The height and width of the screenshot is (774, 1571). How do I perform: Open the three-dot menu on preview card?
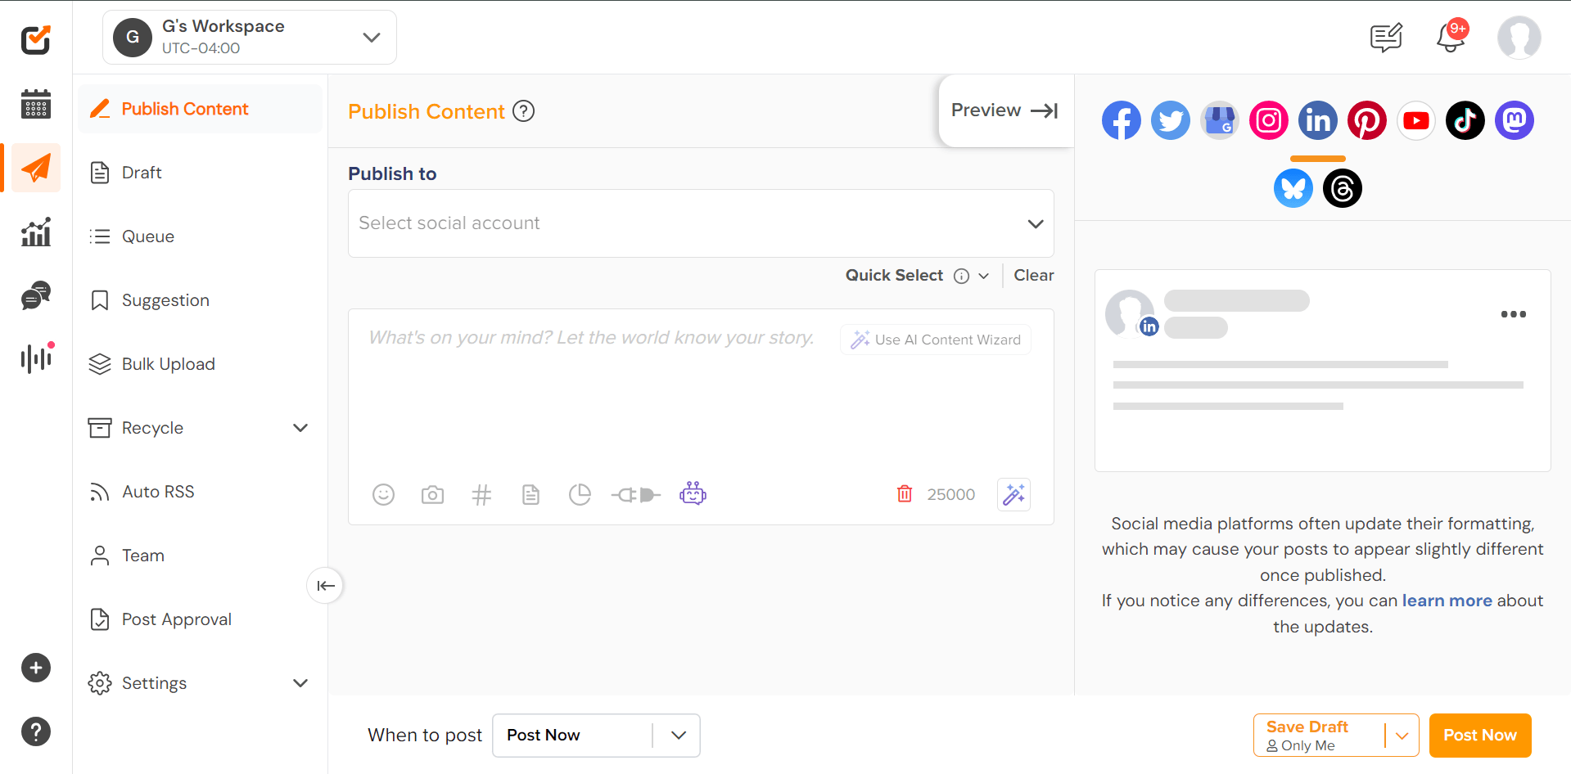1513,314
